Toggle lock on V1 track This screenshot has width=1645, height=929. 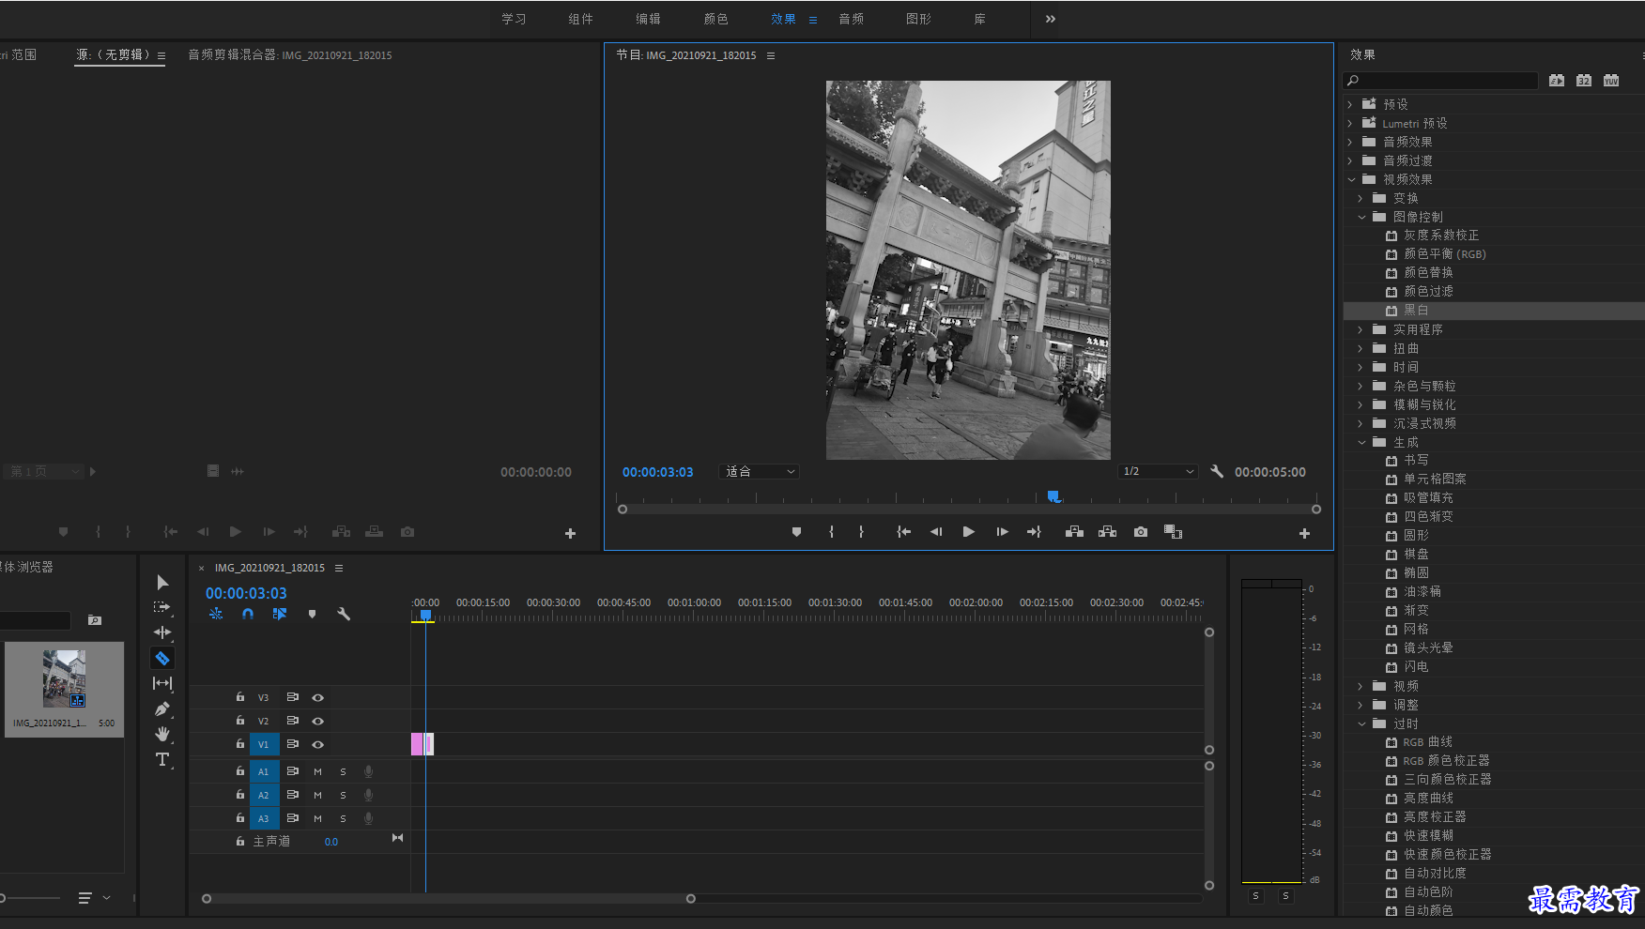(x=239, y=743)
